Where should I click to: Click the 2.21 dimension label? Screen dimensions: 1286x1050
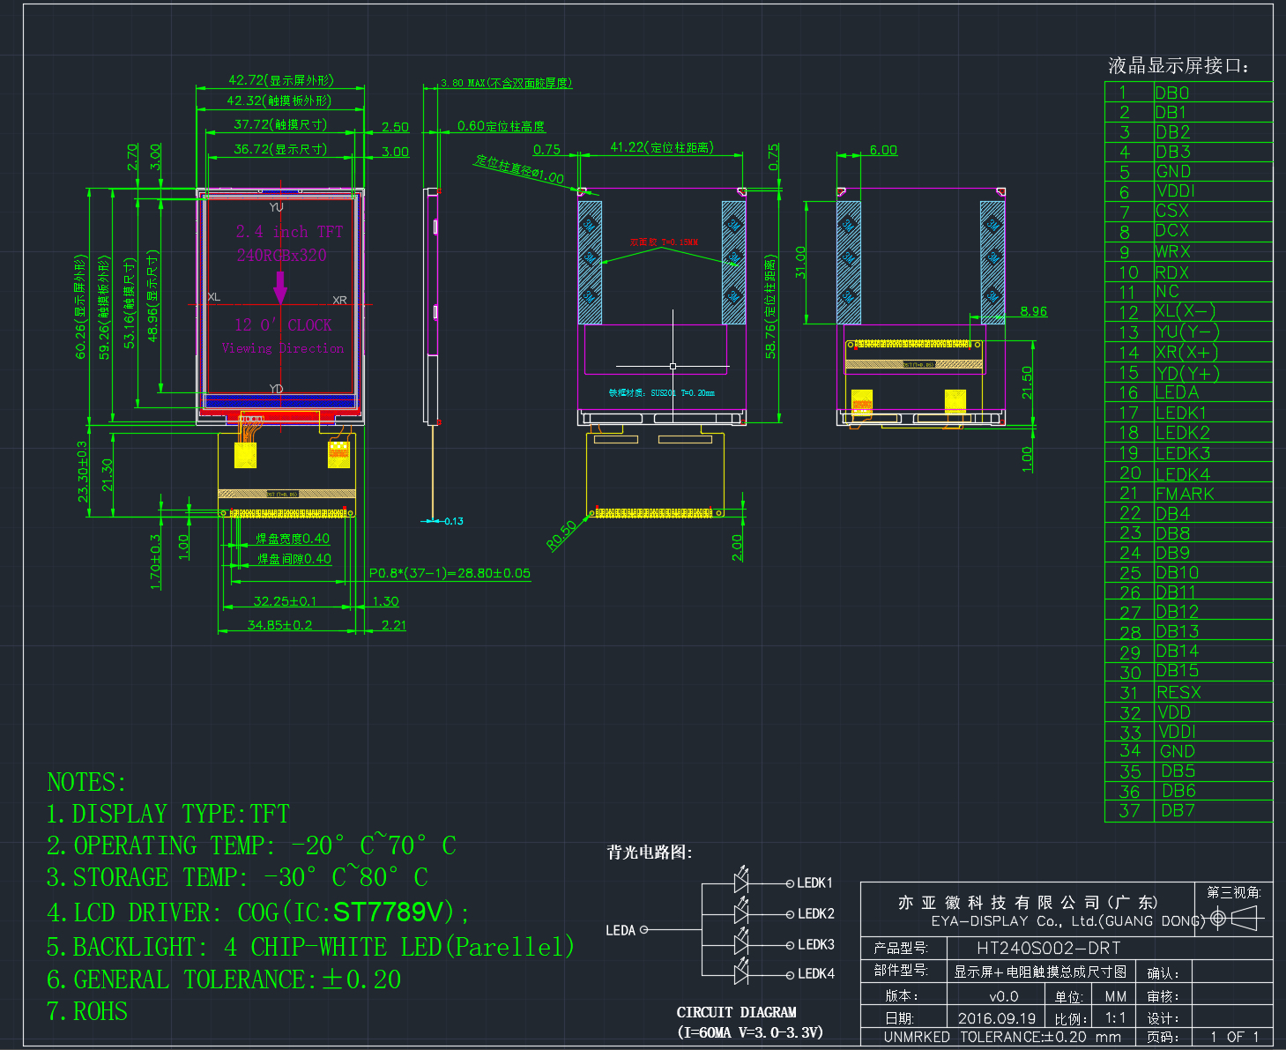tap(394, 625)
